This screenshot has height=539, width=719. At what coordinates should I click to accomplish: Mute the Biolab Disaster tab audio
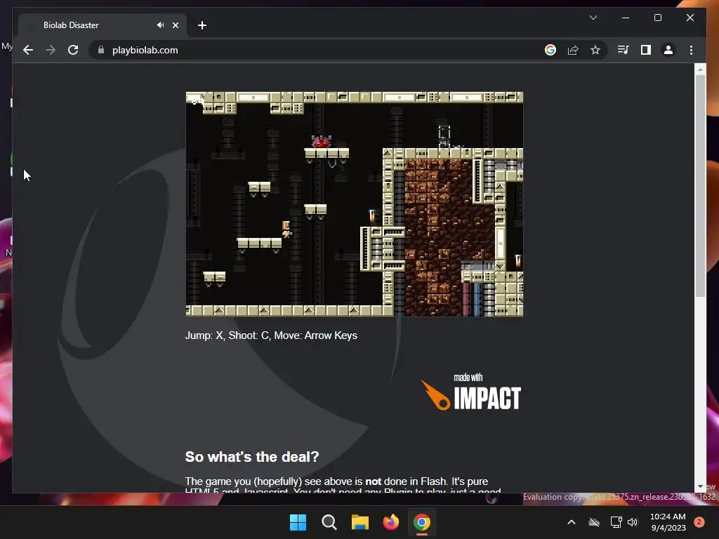[160, 25]
